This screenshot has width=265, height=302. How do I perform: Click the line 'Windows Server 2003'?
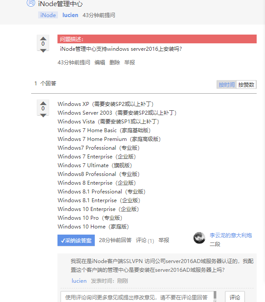click(x=117, y=112)
